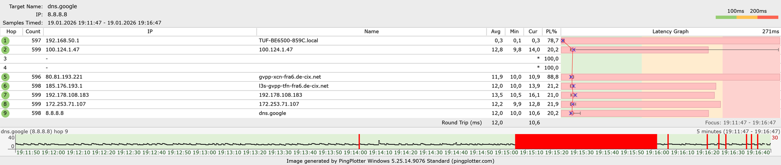
Task: Select the hop 9 circle for 8.8.8.8
Action: (5, 113)
